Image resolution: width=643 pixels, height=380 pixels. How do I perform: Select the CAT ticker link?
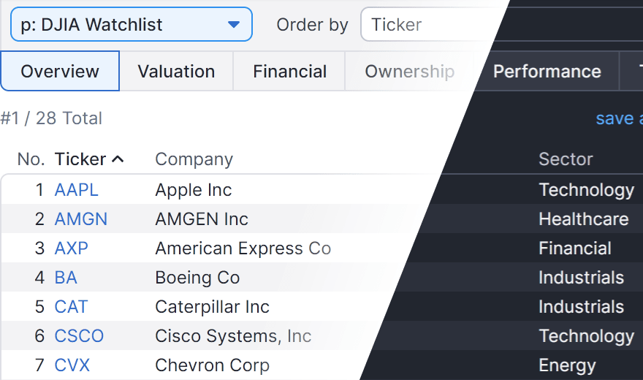(x=71, y=307)
